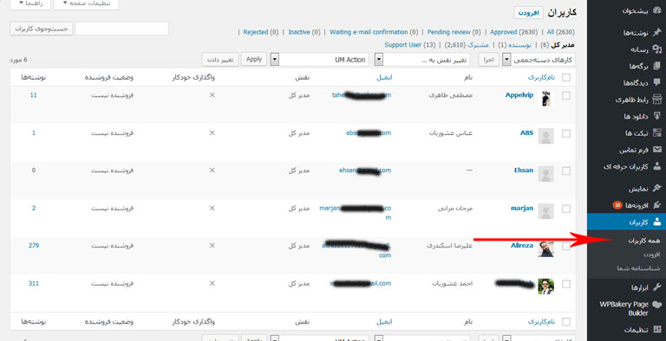Check the Appelvip user row checkbox
This screenshot has width=666, height=341.
tap(566, 96)
